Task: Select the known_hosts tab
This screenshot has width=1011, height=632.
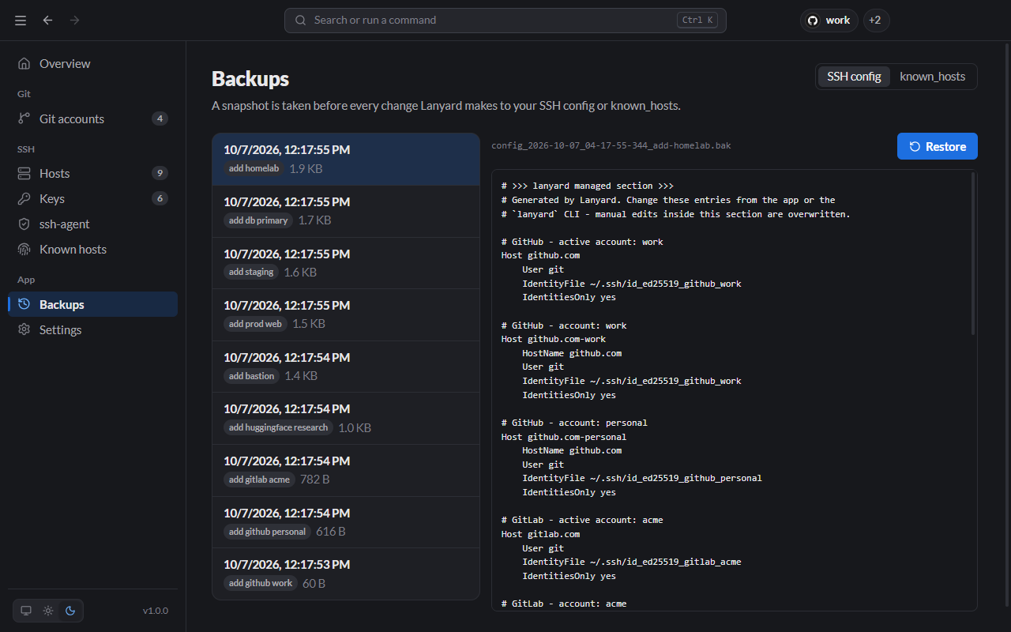Action: [933, 77]
